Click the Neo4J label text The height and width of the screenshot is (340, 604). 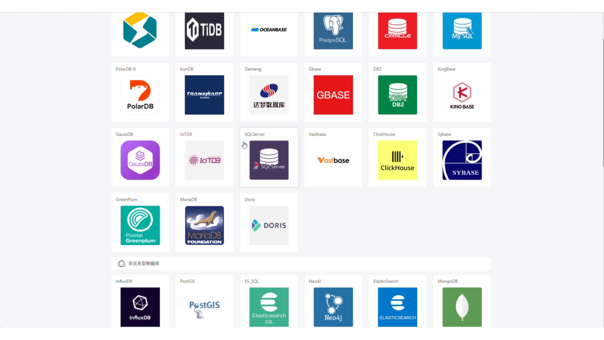[315, 281]
